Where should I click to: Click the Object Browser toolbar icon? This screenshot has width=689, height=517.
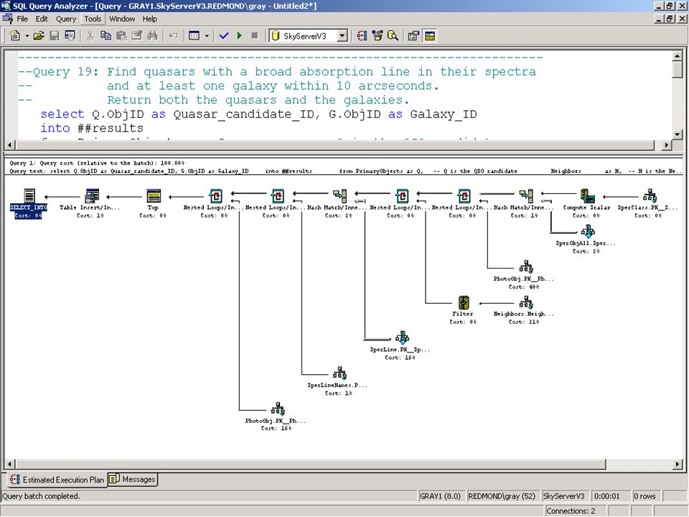tap(378, 36)
